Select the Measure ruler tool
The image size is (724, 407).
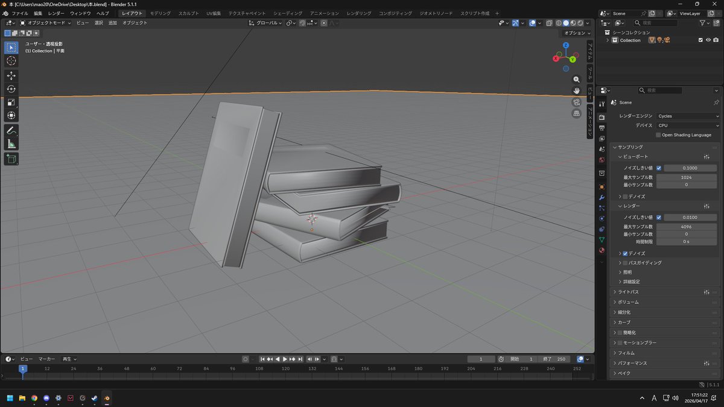click(x=11, y=144)
